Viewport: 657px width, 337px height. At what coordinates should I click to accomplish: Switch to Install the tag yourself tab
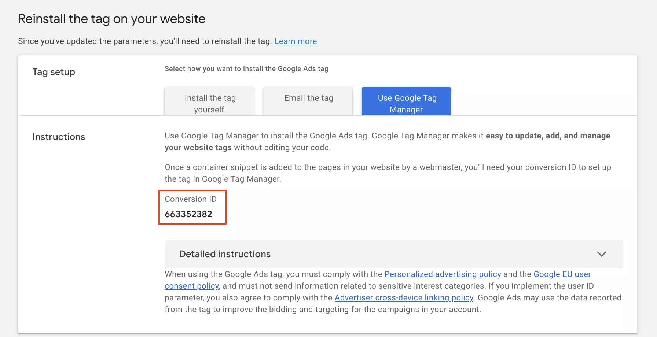(x=209, y=101)
